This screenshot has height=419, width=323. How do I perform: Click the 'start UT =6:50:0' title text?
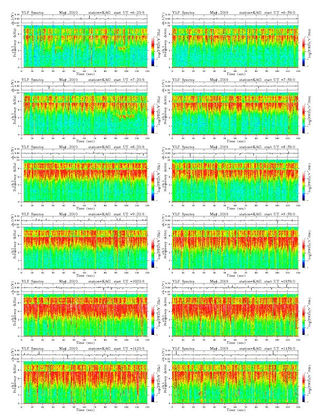click(280, 12)
